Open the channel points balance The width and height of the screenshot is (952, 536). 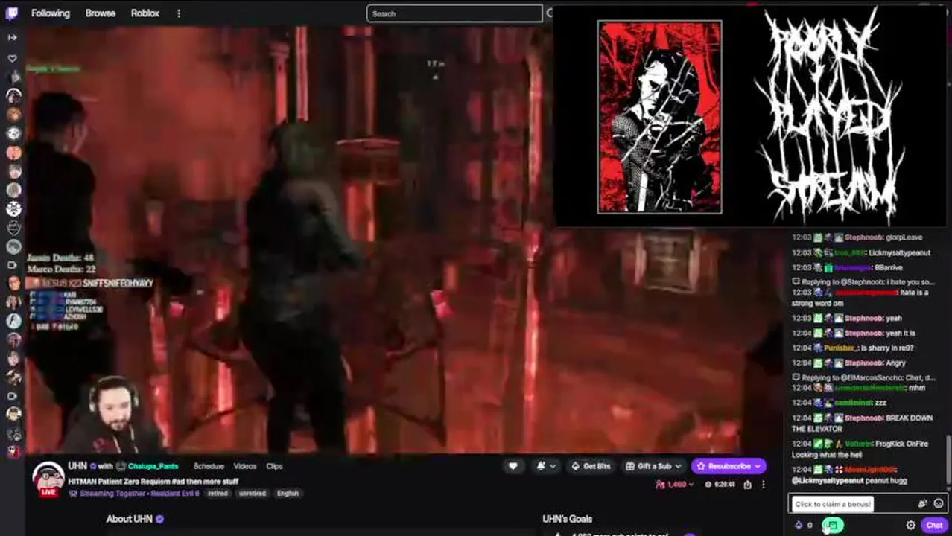pyautogui.click(x=804, y=526)
